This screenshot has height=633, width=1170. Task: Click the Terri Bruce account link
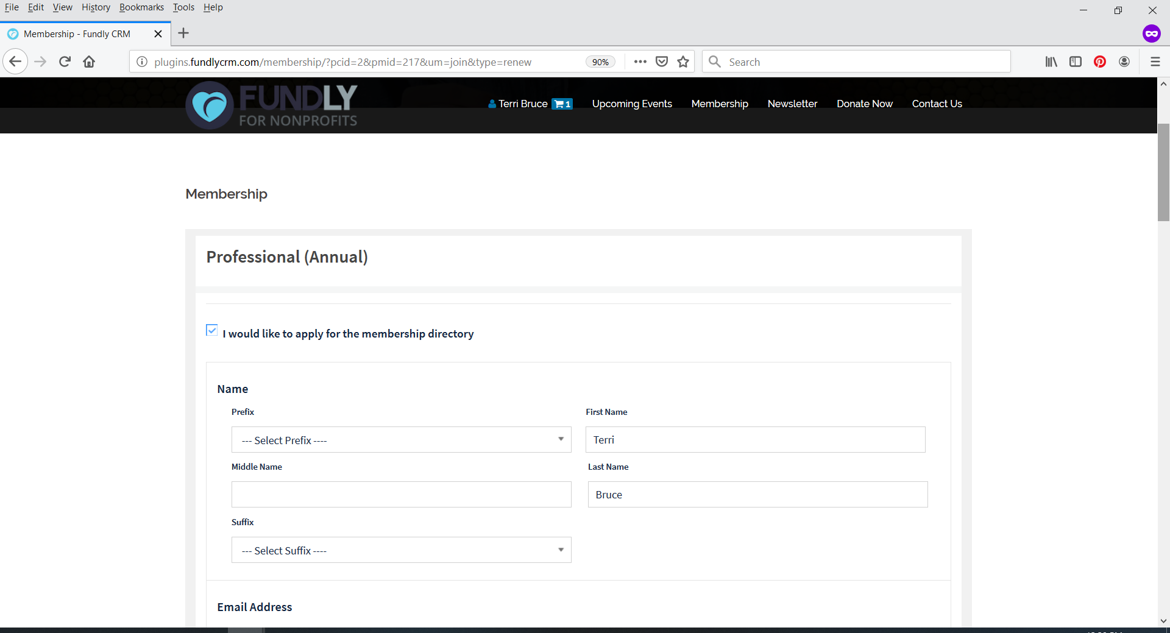tap(518, 104)
